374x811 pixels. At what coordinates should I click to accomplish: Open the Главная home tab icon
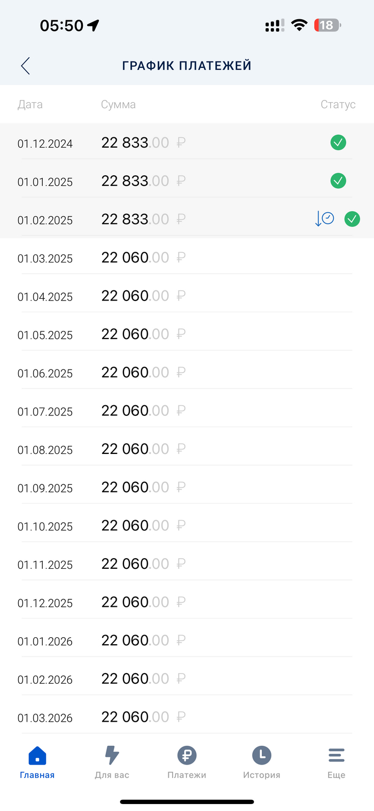[x=37, y=755]
